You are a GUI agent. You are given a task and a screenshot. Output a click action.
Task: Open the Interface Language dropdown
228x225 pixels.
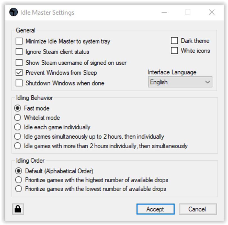coord(180,82)
